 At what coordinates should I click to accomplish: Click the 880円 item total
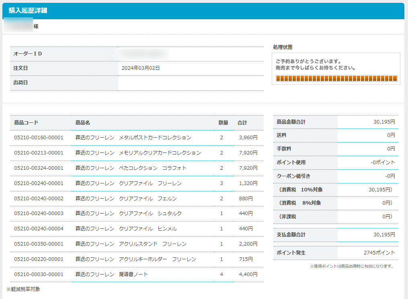(246, 199)
